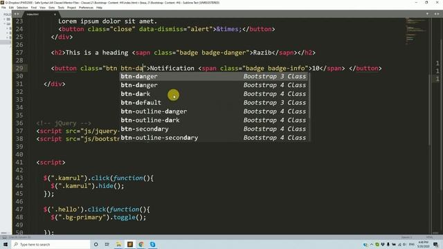This screenshot has height=249, width=443.
Task: Open the Edit menu
Action: (11, 8)
